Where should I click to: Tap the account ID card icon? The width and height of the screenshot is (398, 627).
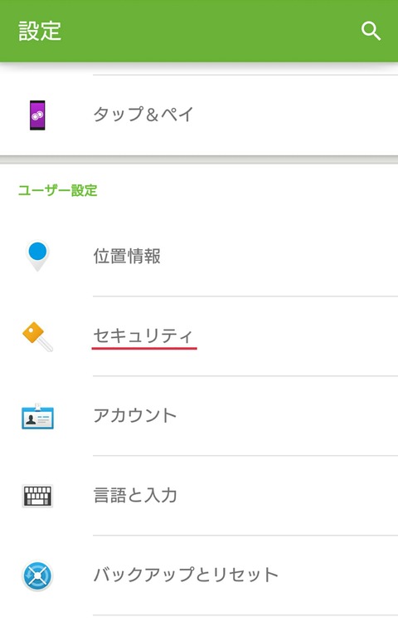pos(37,416)
